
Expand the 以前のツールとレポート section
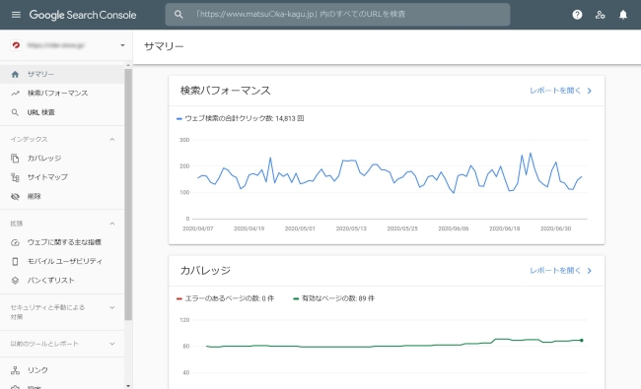click(x=112, y=344)
